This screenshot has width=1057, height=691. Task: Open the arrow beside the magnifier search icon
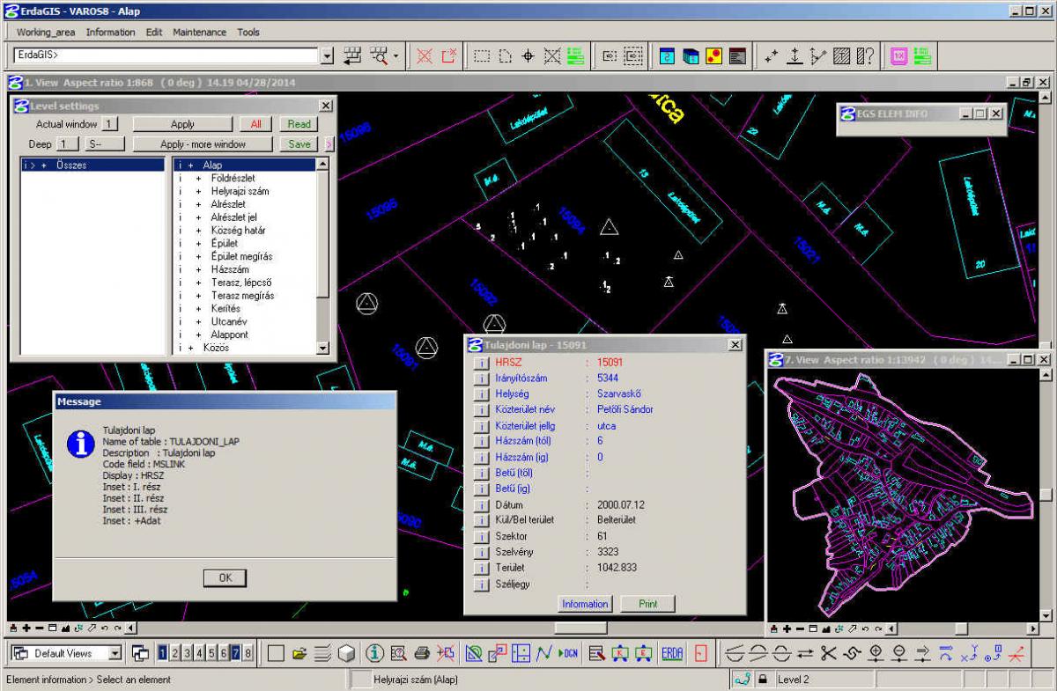(395, 55)
